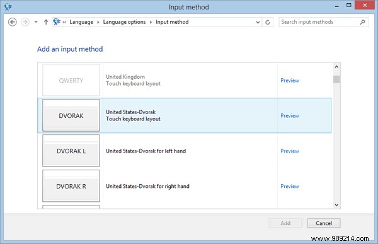
Task: Go back using the back arrow
Action: click(13, 22)
